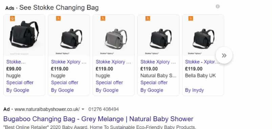Open the £99.00 Stokke bag image
This screenshot has width=272, height=129.
24,34
